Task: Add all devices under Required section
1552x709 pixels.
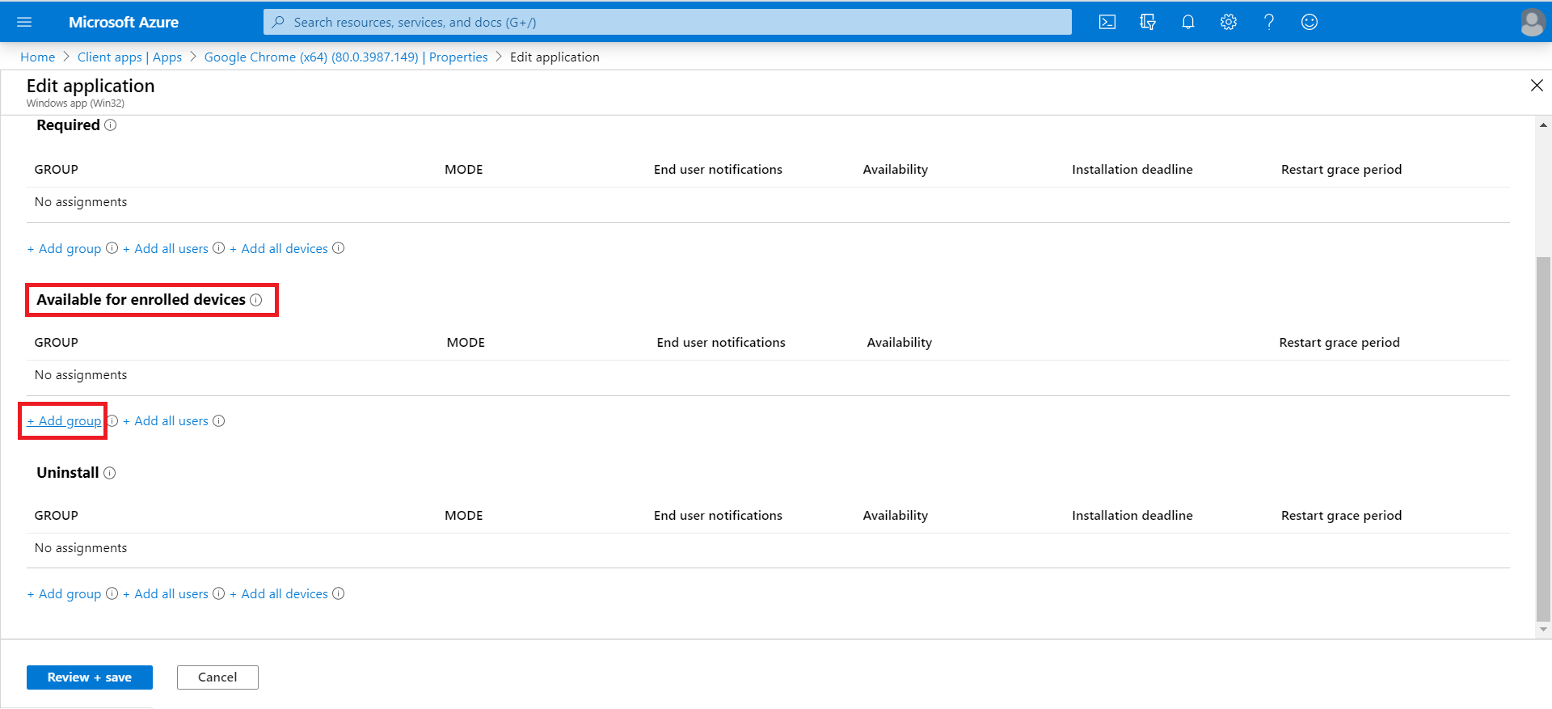Action: (x=279, y=248)
